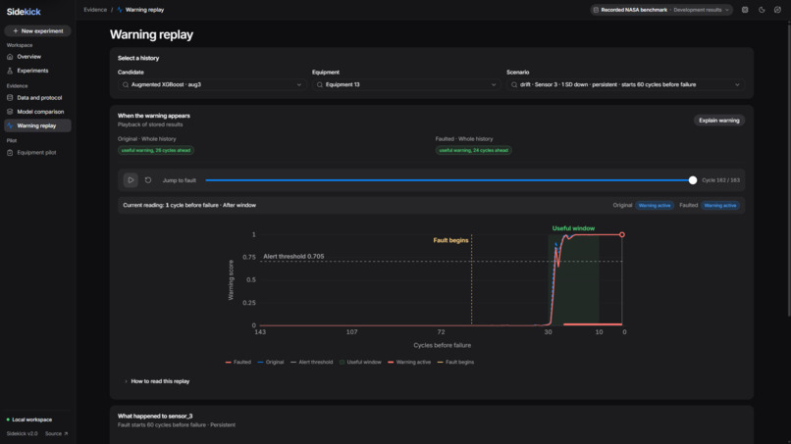Screen dimensions: 791x444
Task: Click the Sidekick v2.0 version text
Action: point(23,434)
